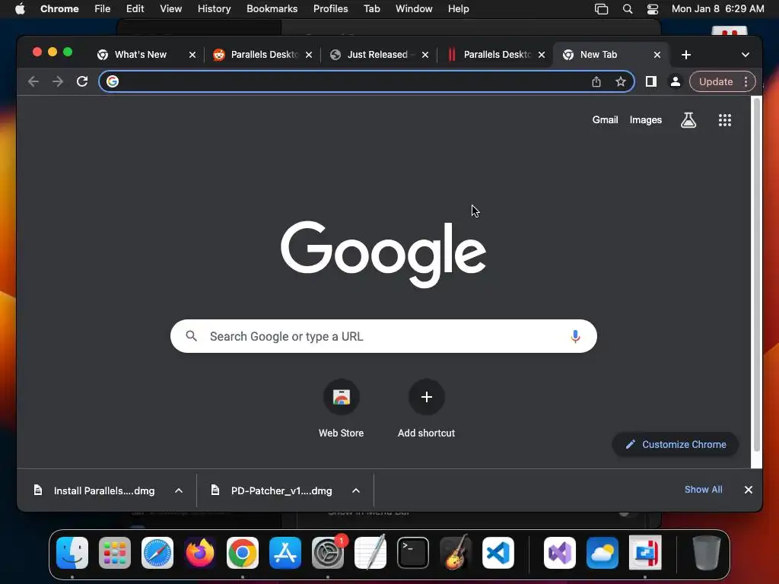Viewport: 779px width, 584px height.
Task: Reload the current page
Action: (x=82, y=81)
